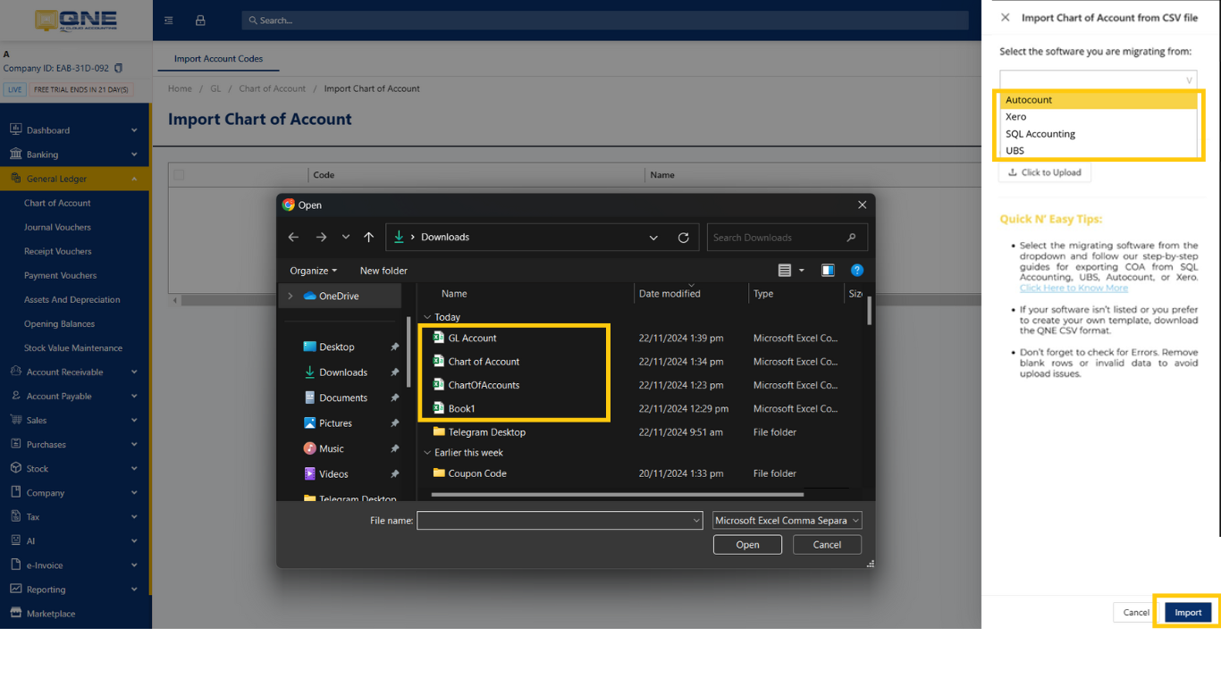Collapse the Today group

point(427,317)
